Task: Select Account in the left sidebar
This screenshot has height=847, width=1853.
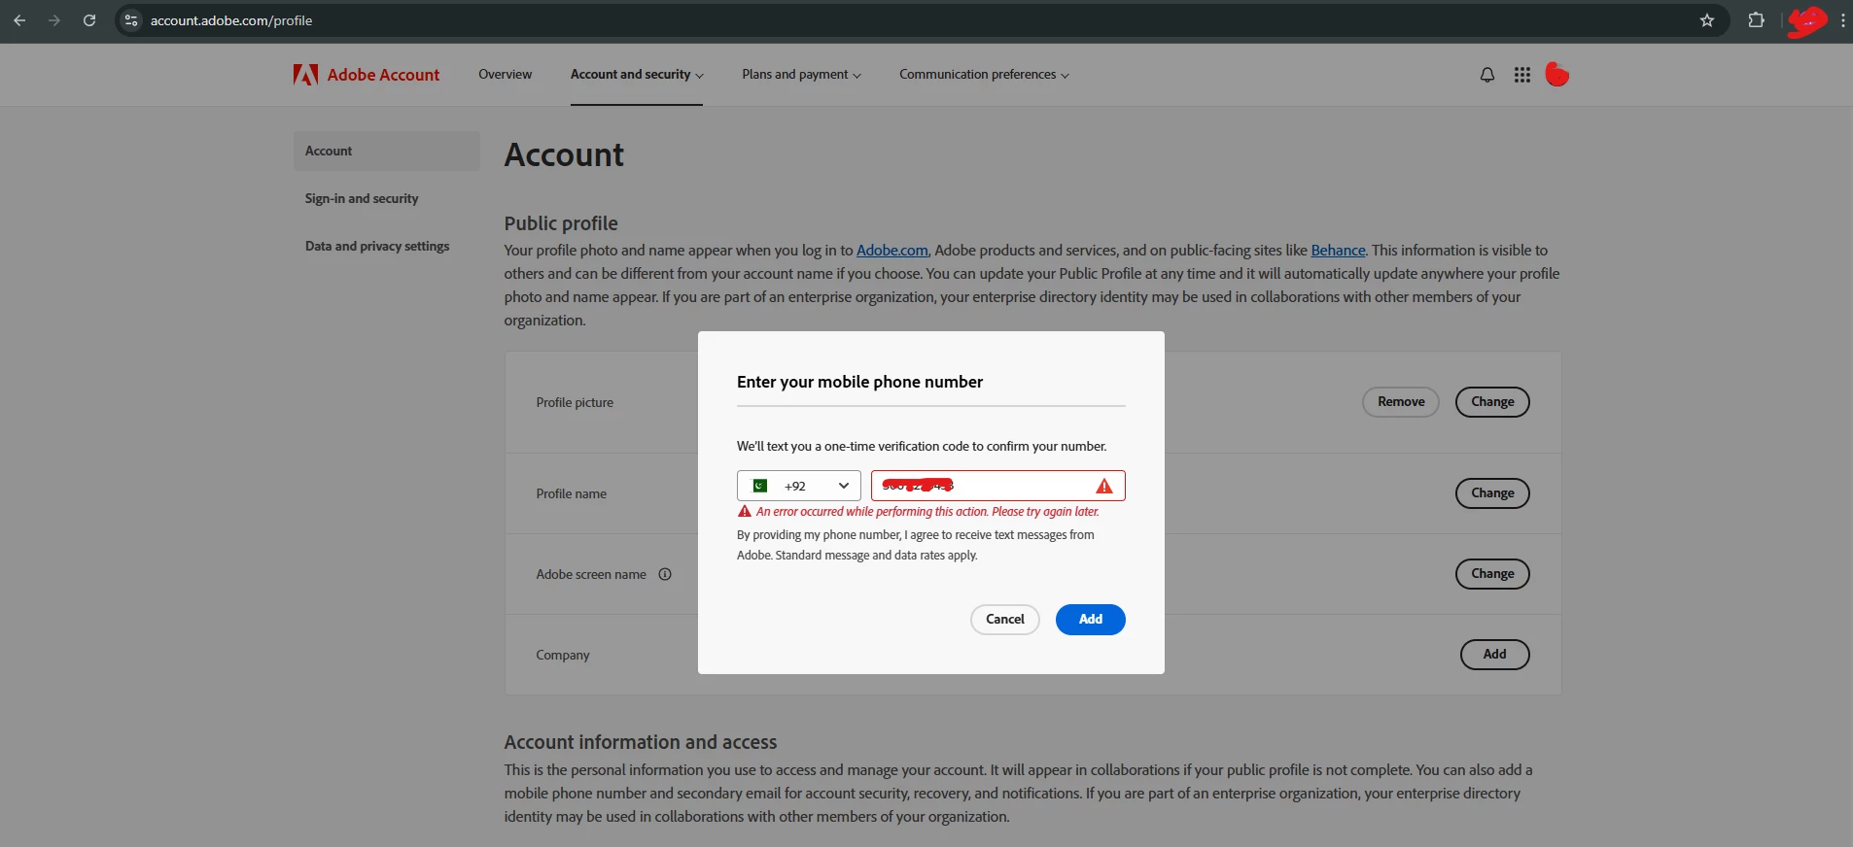Action: tap(387, 151)
